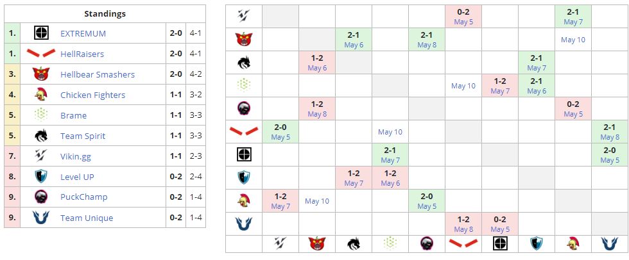Follow the Hellbear Smashers name link in standings
Screen dimensions: 629x260
tap(97, 74)
